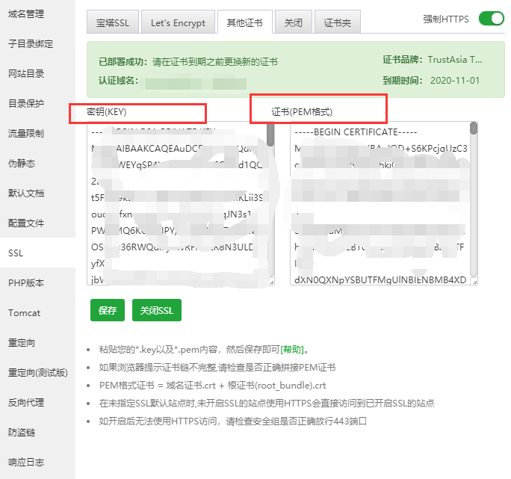
Task: Switch to the 证书夹 tab
Action: (337, 23)
